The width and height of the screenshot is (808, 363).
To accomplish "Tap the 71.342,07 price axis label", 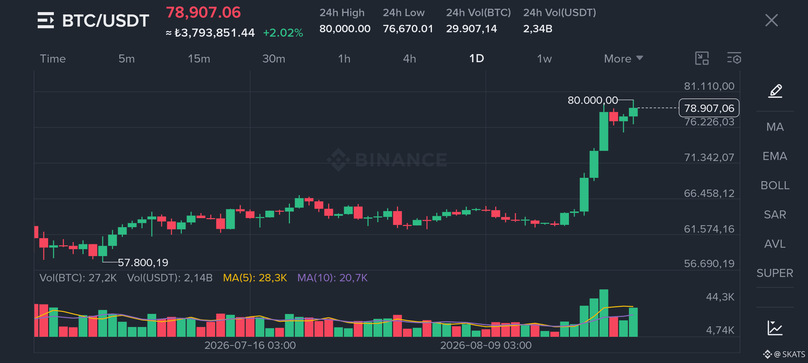I will point(709,157).
